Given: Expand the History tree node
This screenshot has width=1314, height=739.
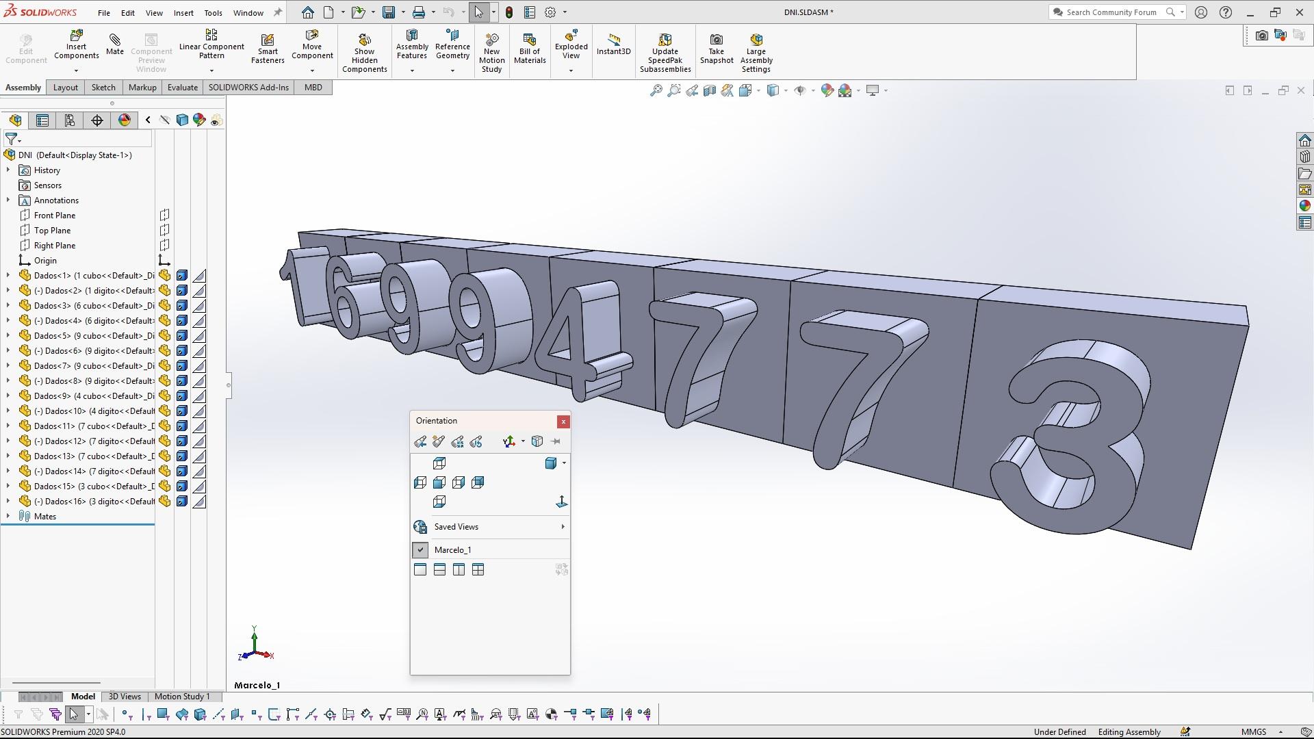Looking at the screenshot, I should click(x=8, y=170).
